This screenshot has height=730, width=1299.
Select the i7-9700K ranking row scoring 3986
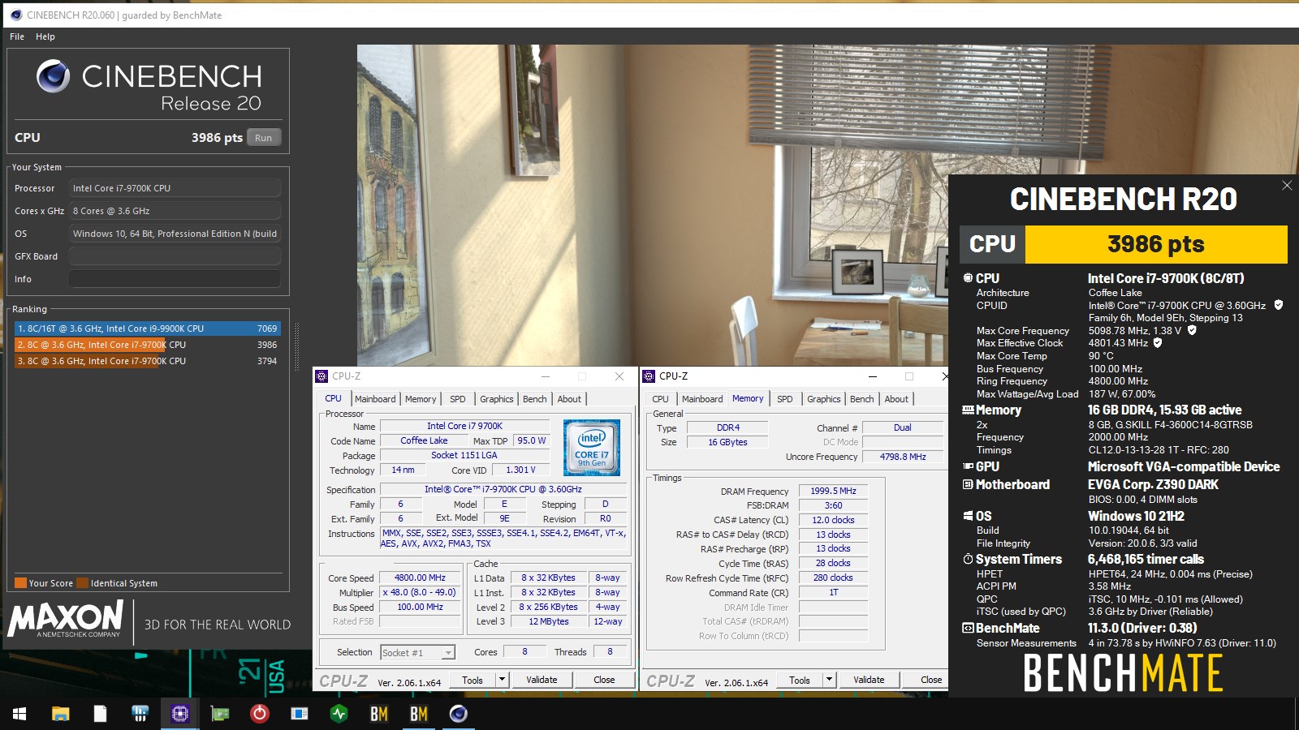(148, 345)
